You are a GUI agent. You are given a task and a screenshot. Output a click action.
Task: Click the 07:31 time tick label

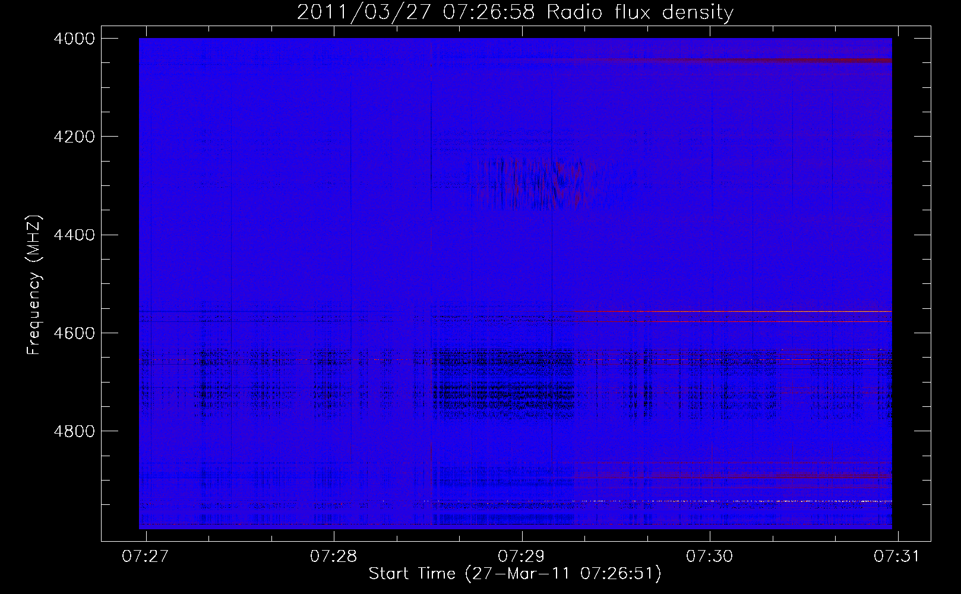[x=897, y=556]
